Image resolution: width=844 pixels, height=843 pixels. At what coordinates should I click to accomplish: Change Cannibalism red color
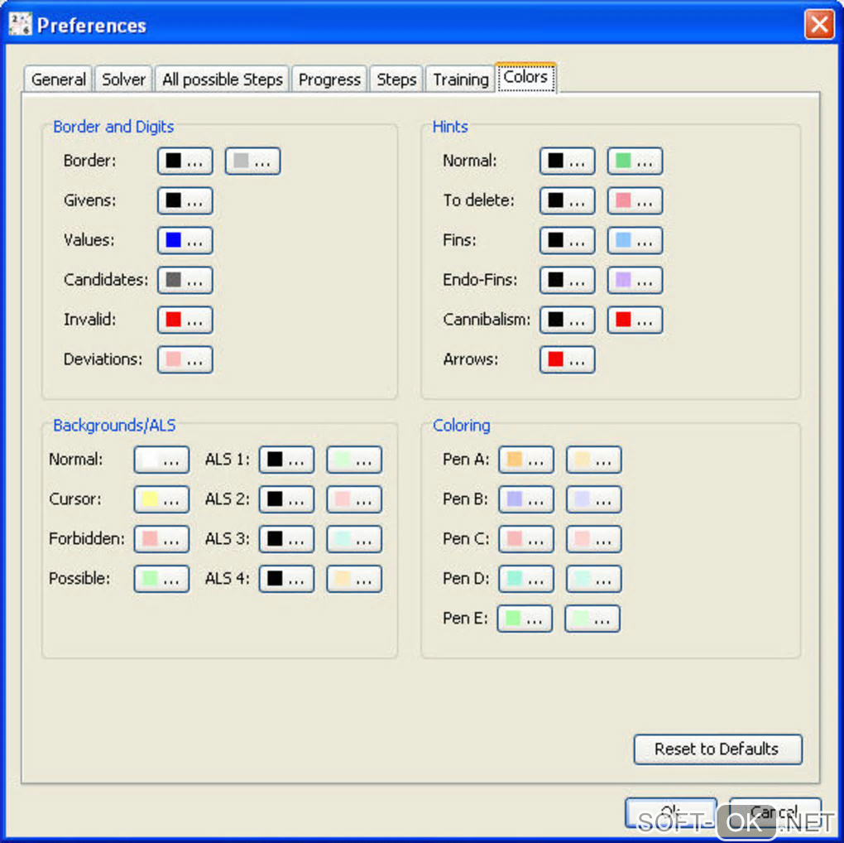pyautogui.click(x=635, y=320)
